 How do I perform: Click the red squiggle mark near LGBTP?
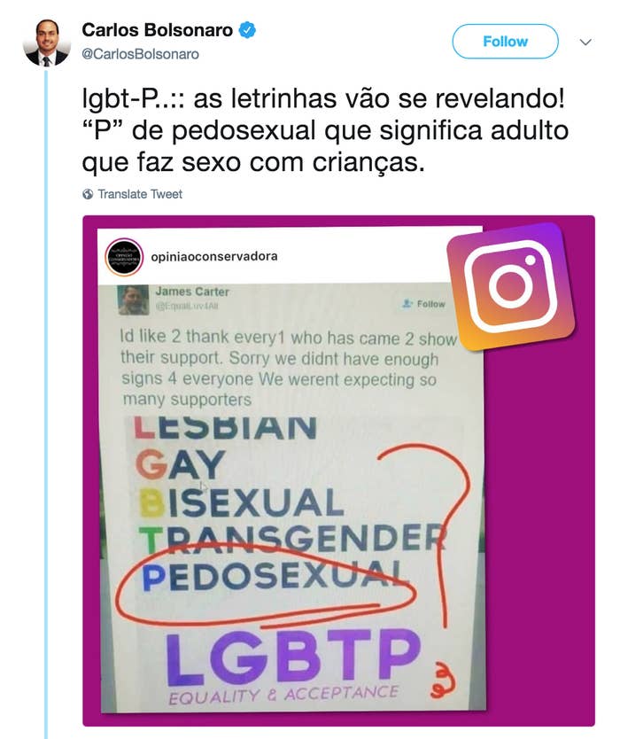click(x=443, y=679)
